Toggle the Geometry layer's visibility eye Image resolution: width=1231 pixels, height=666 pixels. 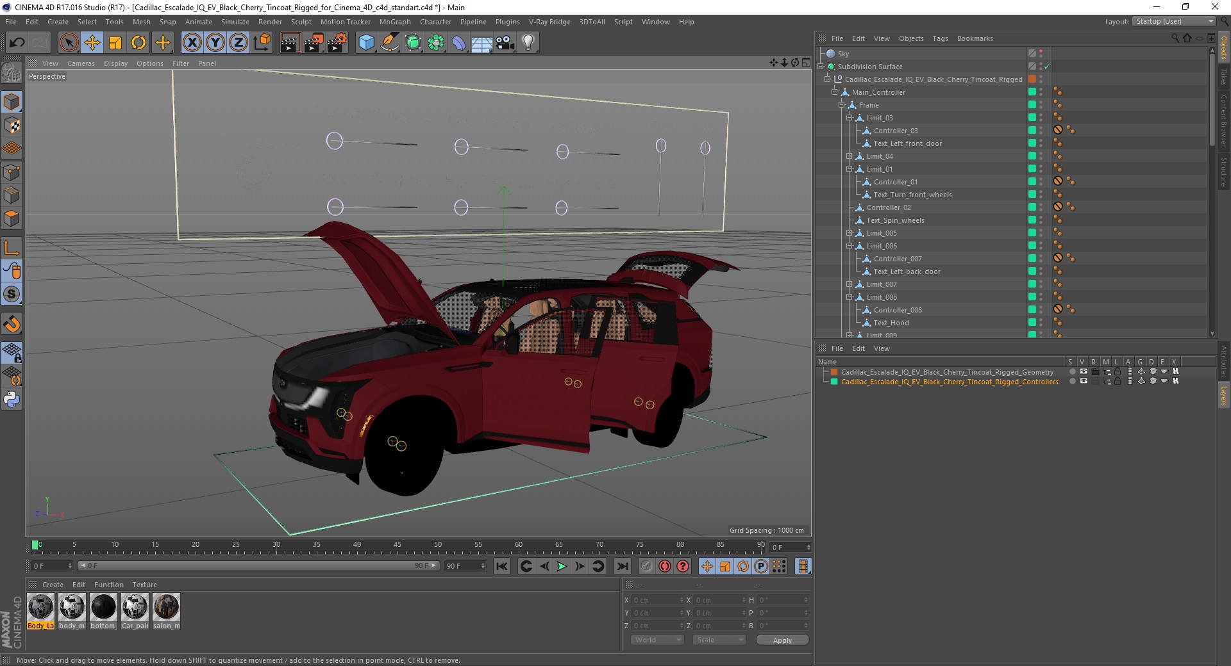(x=1084, y=371)
